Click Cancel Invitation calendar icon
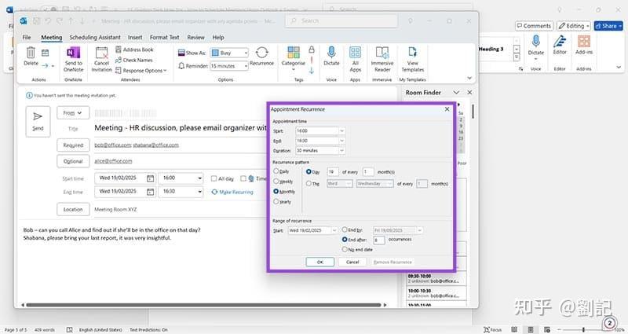The height and width of the screenshot is (334, 628). coord(102,53)
